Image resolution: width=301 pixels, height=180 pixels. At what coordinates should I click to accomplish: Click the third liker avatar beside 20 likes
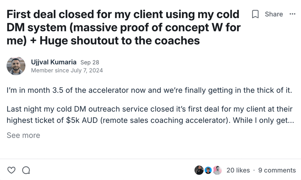tap(217, 170)
